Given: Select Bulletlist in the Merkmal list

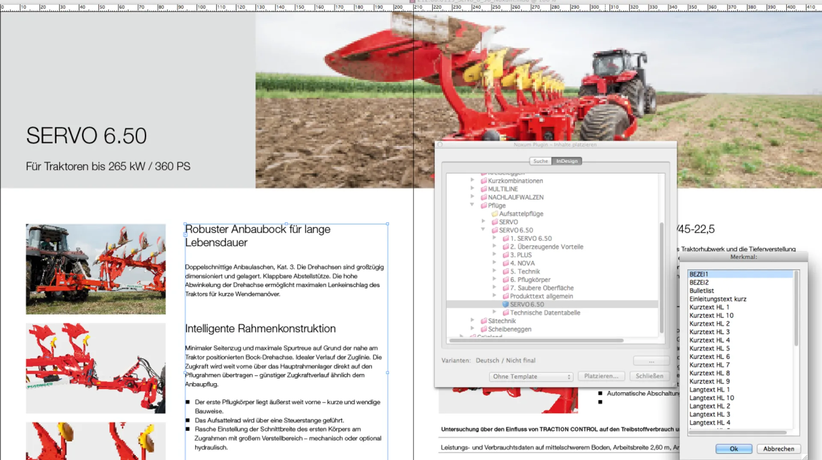Looking at the screenshot, I should (x=740, y=291).
